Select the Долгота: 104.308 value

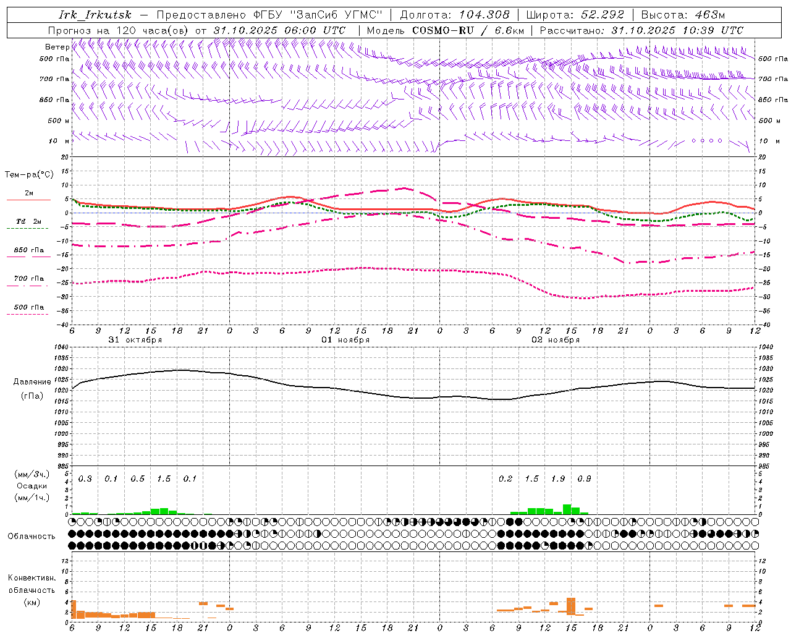[455, 15]
